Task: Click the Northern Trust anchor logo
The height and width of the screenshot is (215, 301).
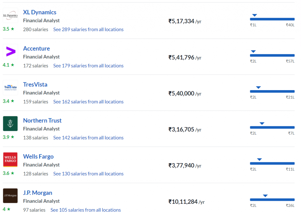Action: (x=10, y=124)
